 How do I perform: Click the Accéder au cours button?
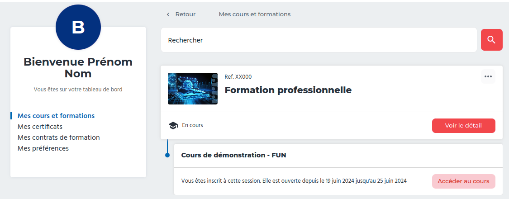point(464,181)
